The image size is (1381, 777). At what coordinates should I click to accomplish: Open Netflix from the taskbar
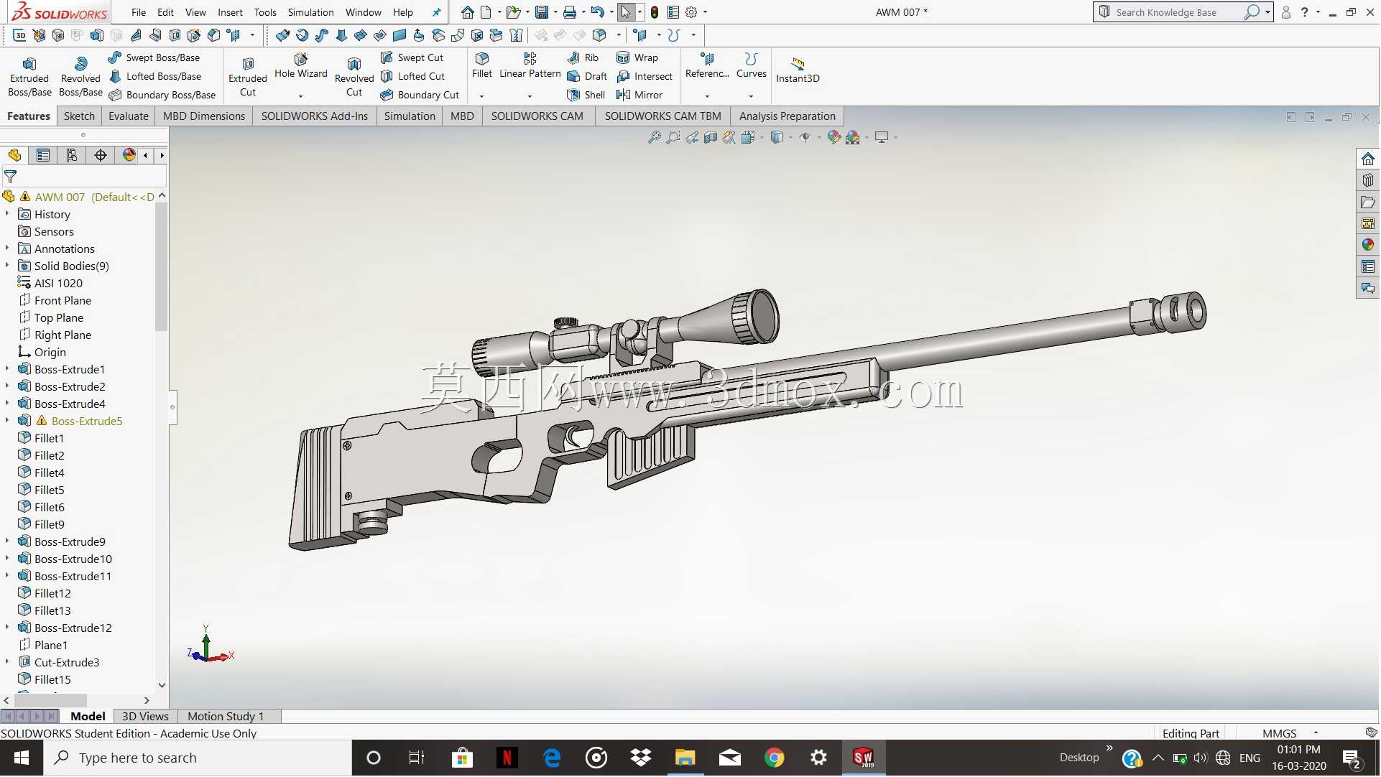[x=507, y=758]
